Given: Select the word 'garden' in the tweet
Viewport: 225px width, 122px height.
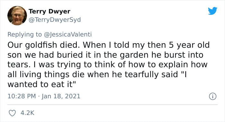Looking at the screenshot, I should point(134,55).
